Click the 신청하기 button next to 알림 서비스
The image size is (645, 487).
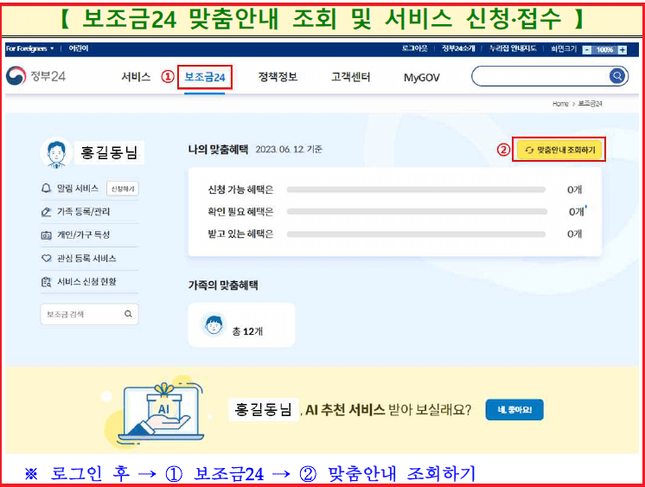point(123,189)
